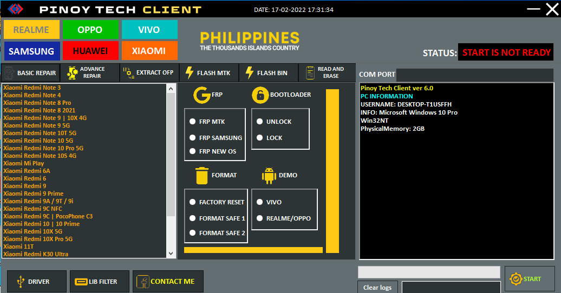Select the FRP SAMSUNG radio button
Image resolution: width=561 pixels, height=293 pixels.
(192, 137)
